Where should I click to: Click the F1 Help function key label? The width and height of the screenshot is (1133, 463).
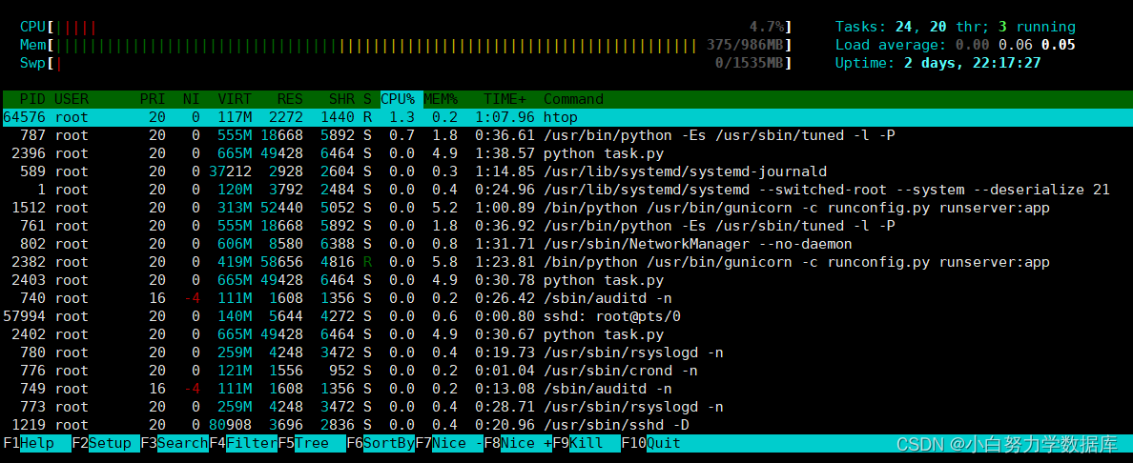pyautogui.click(x=37, y=443)
